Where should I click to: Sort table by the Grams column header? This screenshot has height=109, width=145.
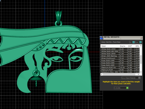tap(123, 46)
